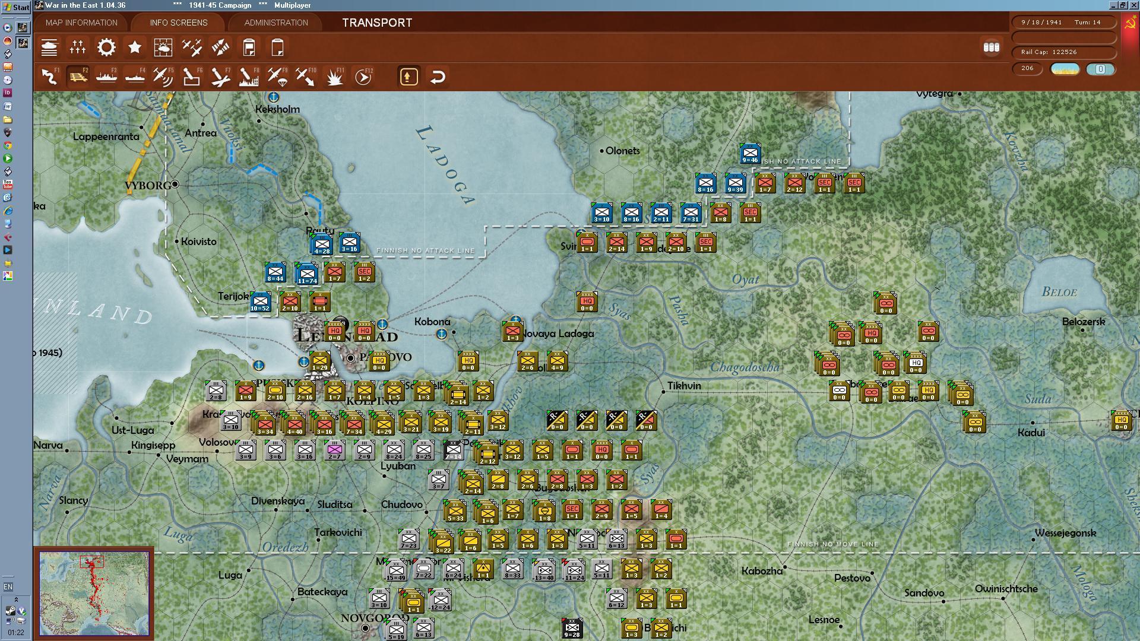Open the Production gear icon
The height and width of the screenshot is (641, 1140).
[106, 47]
